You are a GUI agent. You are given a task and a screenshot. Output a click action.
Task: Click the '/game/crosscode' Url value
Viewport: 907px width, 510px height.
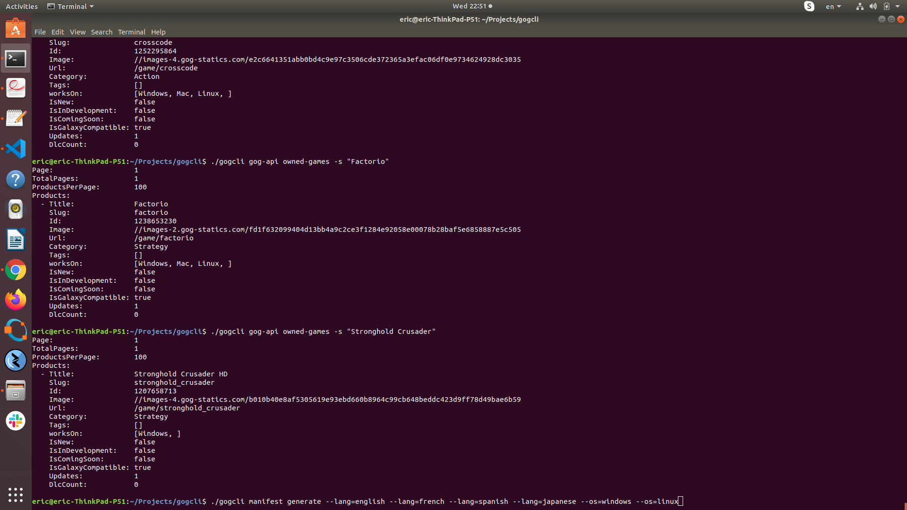point(166,68)
